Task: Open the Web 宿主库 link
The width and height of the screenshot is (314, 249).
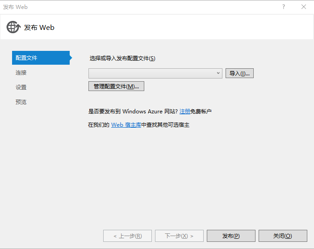Action: pos(126,125)
